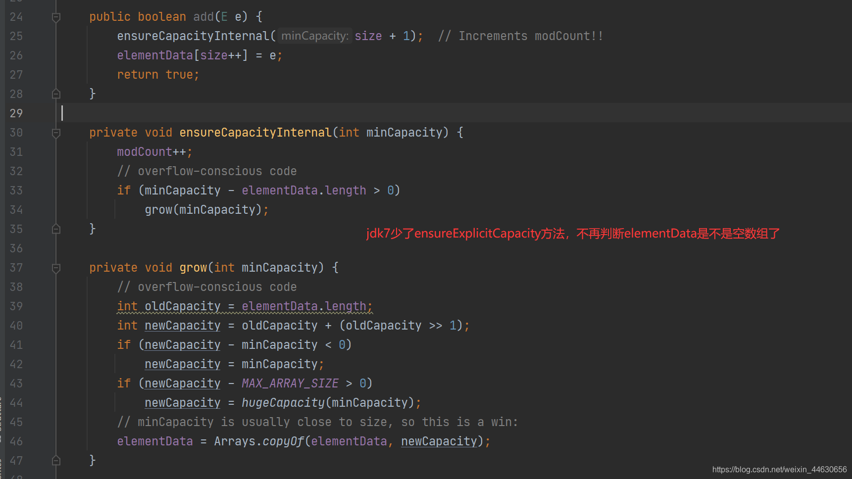Click line number 46 in gutter

click(16, 441)
